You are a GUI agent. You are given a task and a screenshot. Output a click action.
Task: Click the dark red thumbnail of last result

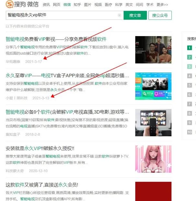153,191
